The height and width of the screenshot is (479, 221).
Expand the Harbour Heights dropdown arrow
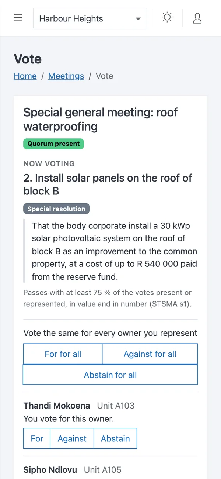point(138,19)
